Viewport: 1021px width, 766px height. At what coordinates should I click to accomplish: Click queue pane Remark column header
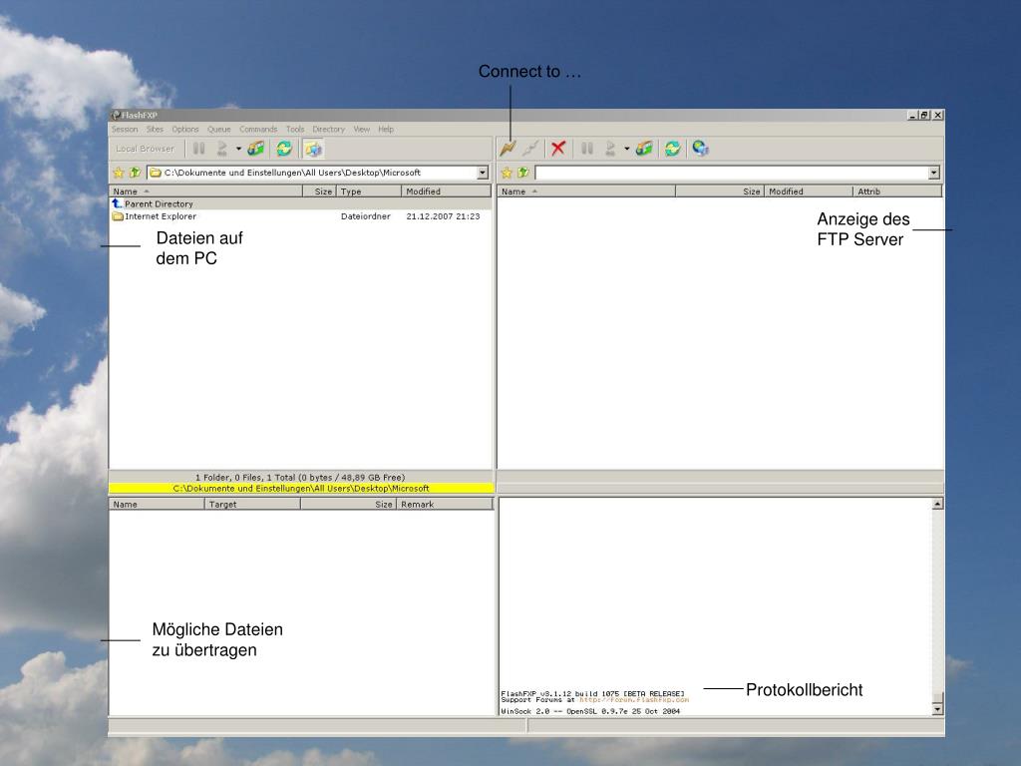tap(445, 504)
